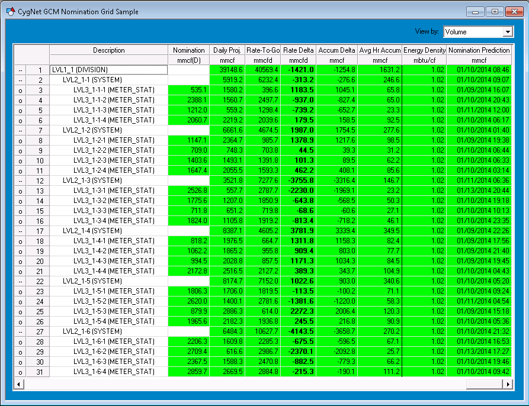529x406 pixels.
Task: Select the circle marker on row 3
Action: coord(20,91)
